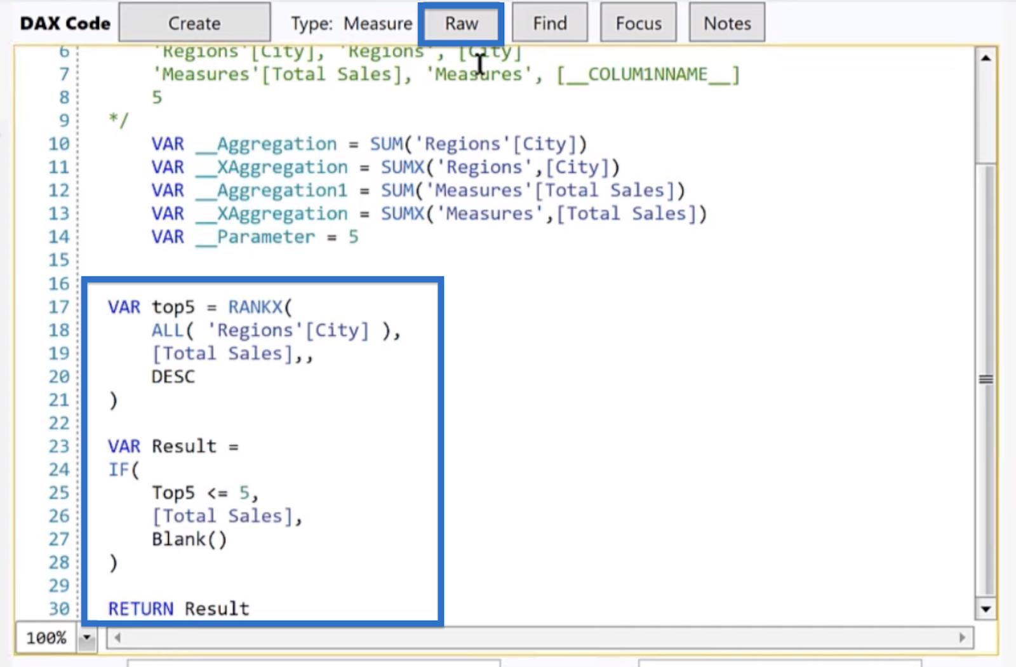The width and height of the screenshot is (1016, 667).
Task: Click the Create button
Action: coord(194,23)
